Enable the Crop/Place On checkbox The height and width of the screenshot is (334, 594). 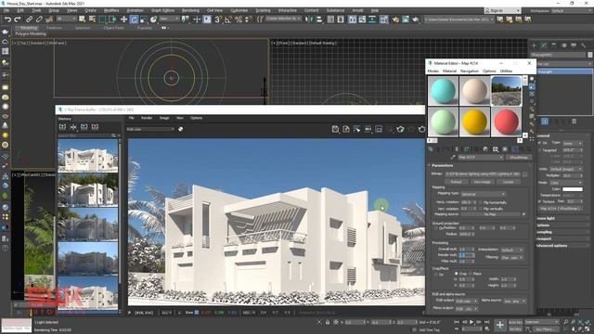click(435, 275)
